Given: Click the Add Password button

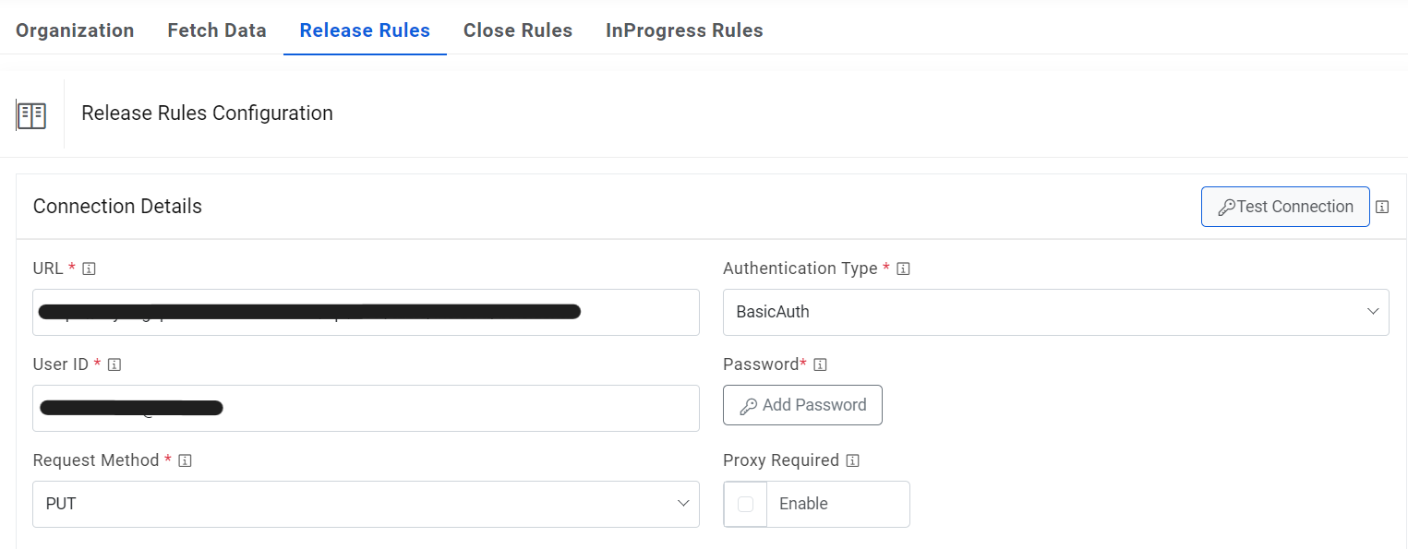Looking at the screenshot, I should 802,405.
